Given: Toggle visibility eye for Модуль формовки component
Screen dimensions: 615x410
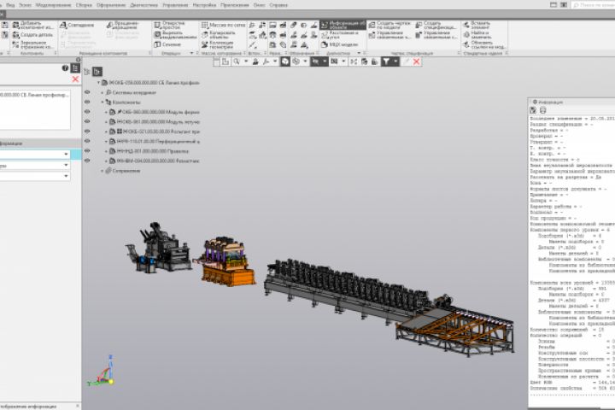Looking at the screenshot, I should click(87, 112).
